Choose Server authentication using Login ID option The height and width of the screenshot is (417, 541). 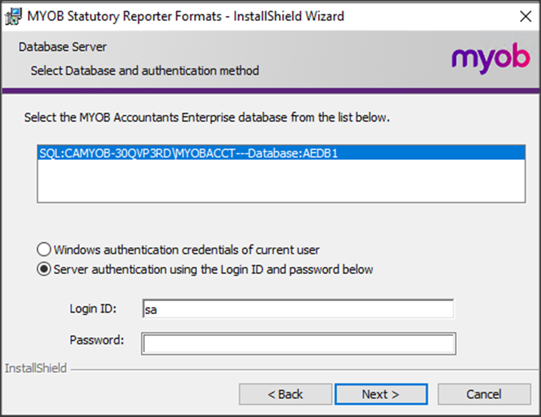[45, 270]
